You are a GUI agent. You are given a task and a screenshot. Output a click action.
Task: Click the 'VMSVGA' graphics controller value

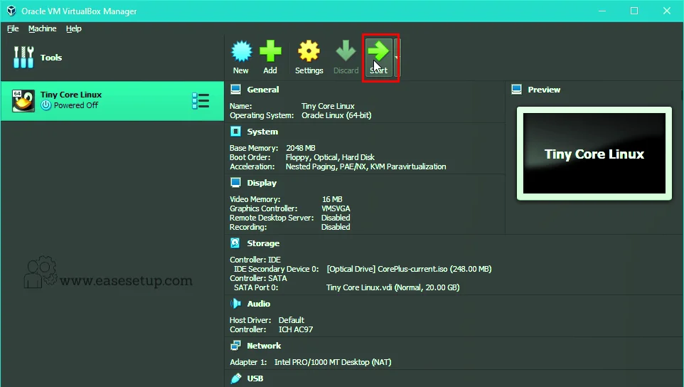336,208
